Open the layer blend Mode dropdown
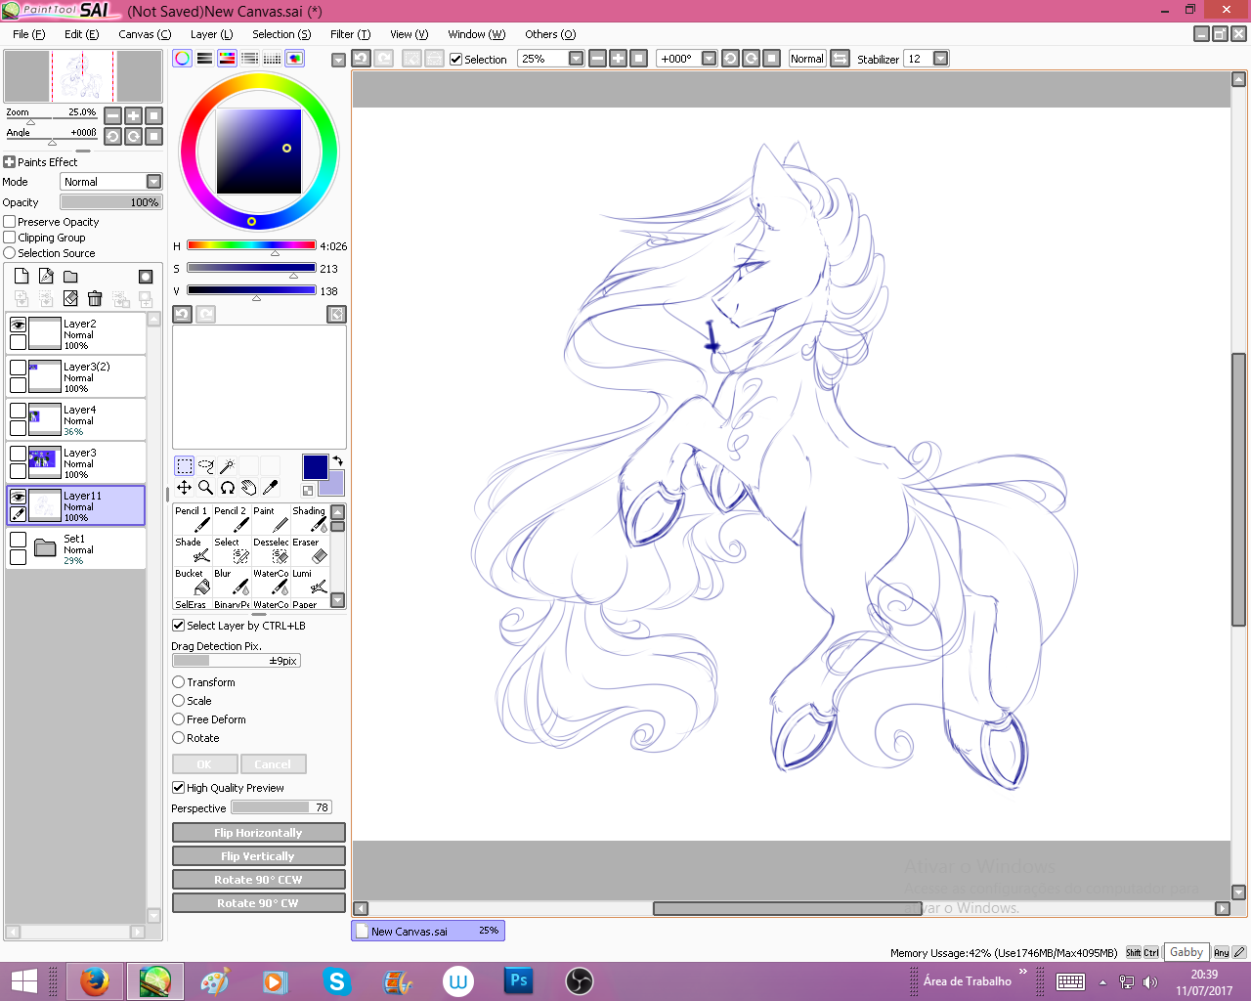Viewport: 1251px width, 1001px height. coord(153,182)
